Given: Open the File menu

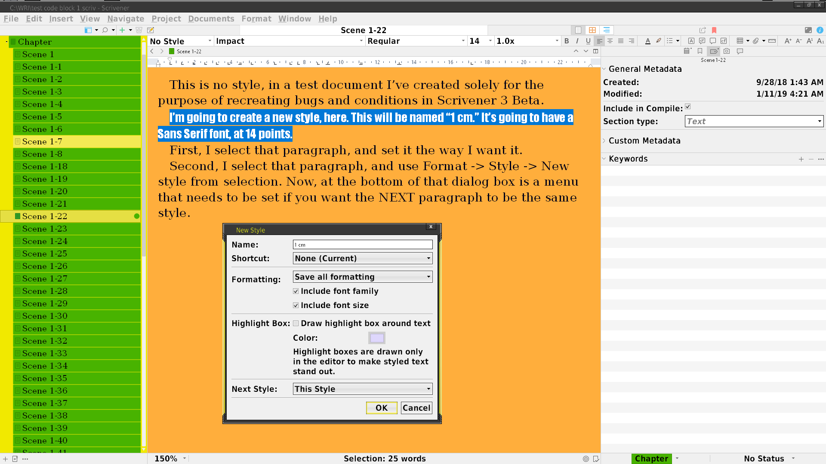Looking at the screenshot, I should tap(11, 18).
